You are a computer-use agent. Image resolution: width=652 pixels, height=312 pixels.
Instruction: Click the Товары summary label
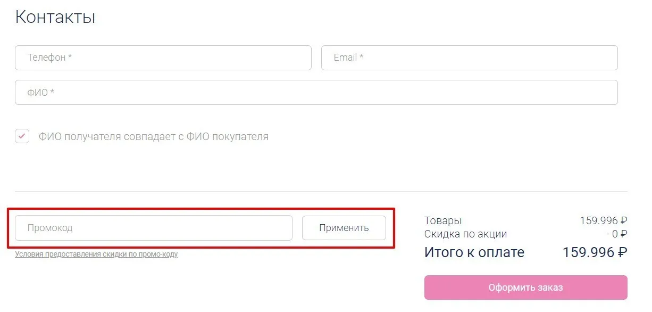[443, 220]
